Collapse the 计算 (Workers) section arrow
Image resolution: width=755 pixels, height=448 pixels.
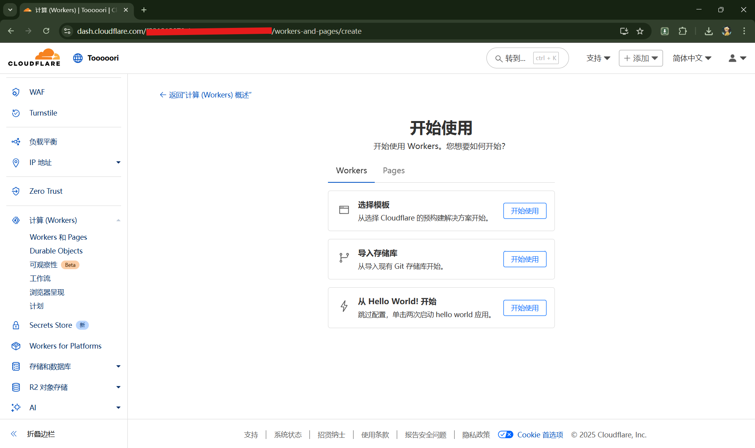coord(118,220)
